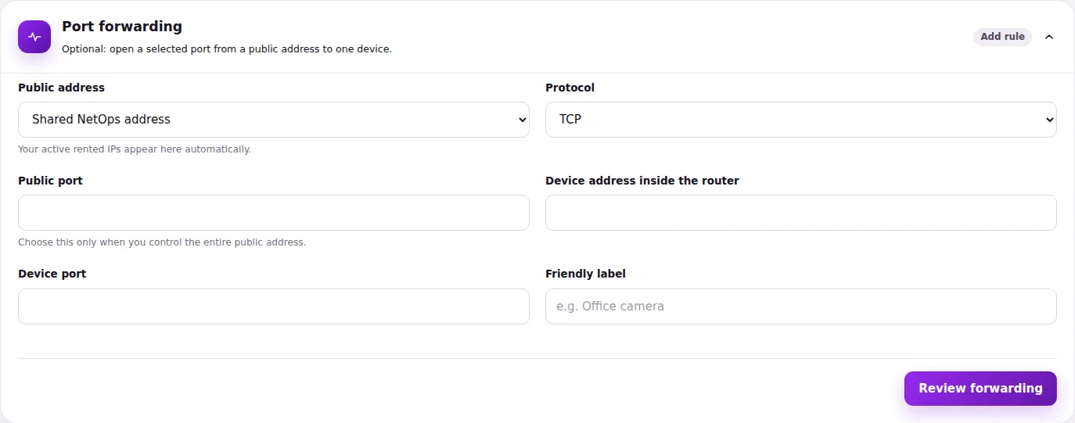The height and width of the screenshot is (423, 1075).
Task: Open the Public address dropdown
Action: pos(274,120)
